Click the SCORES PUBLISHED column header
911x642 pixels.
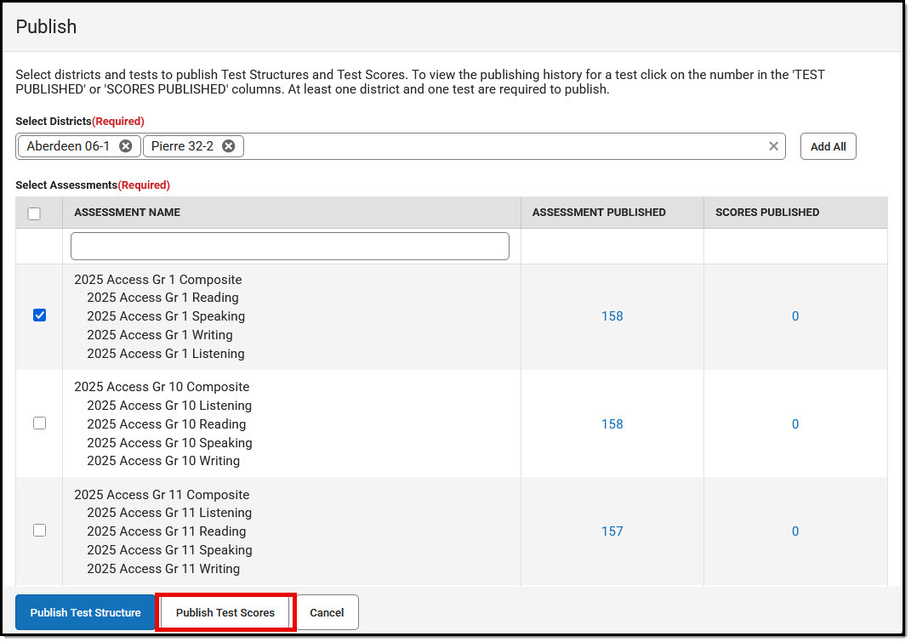pos(767,213)
